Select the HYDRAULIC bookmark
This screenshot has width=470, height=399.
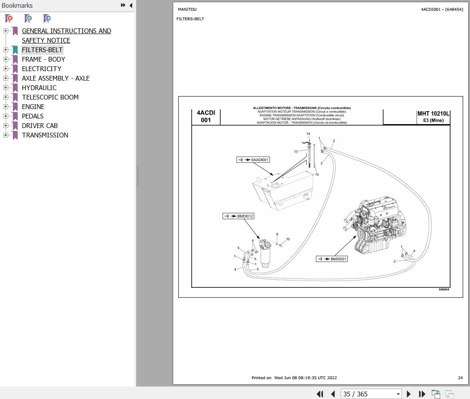click(x=39, y=88)
